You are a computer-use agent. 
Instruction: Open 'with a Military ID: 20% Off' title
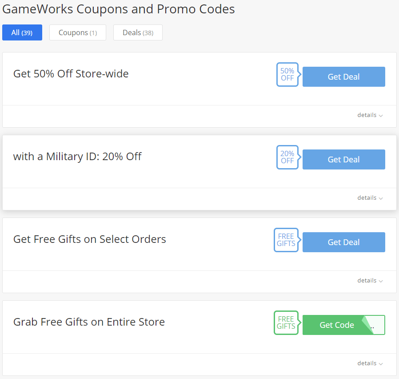click(77, 157)
